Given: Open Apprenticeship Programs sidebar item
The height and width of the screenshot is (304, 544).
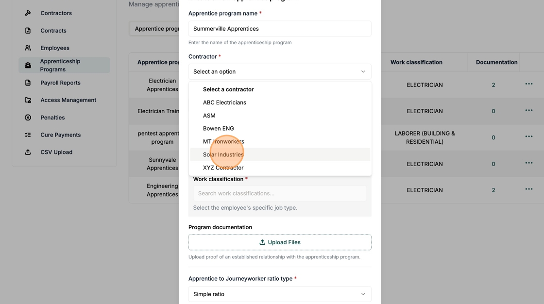Looking at the screenshot, I should (64, 65).
